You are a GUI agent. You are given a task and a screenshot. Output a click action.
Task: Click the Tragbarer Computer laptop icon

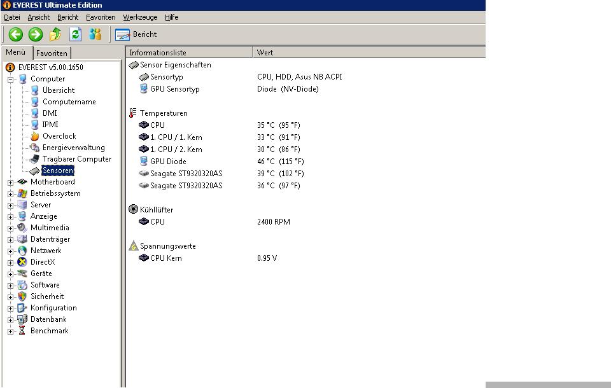click(x=34, y=159)
